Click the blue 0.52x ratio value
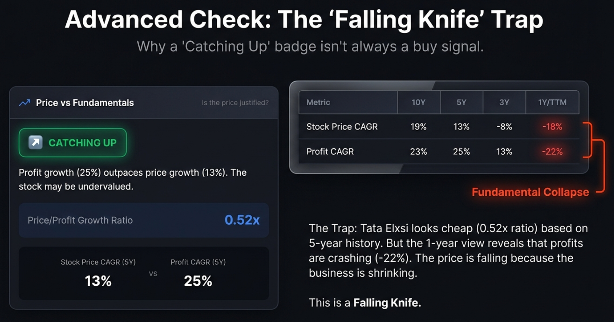614x322 pixels. click(242, 220)
